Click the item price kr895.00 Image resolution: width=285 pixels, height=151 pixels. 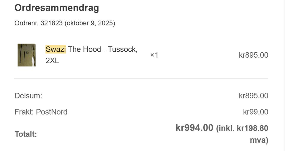click(254, 55)
